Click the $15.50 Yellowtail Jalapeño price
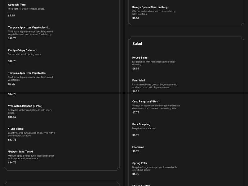This screenshot has height=186, width=248. (12, 117)
